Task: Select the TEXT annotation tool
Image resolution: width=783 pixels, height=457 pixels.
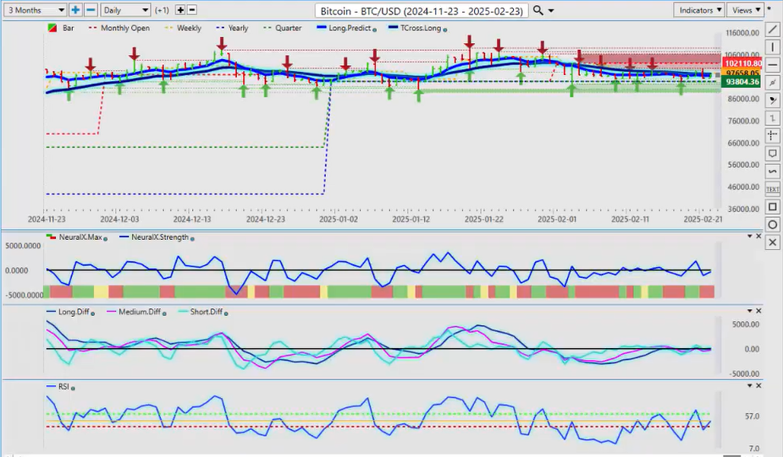Action: pos(773,189)
